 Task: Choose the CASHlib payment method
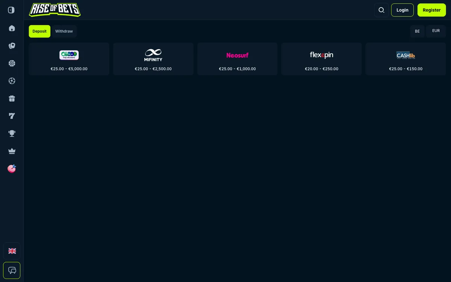click(x=406, y=59)
